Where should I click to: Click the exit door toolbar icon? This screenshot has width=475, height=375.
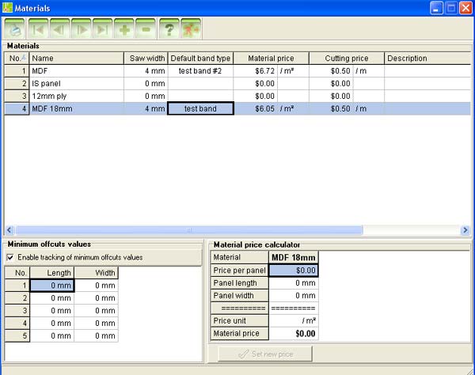(x=191, y=28)
